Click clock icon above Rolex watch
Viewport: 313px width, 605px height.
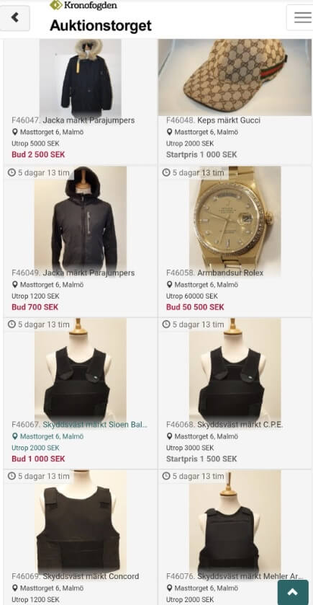tap(166, 172)
